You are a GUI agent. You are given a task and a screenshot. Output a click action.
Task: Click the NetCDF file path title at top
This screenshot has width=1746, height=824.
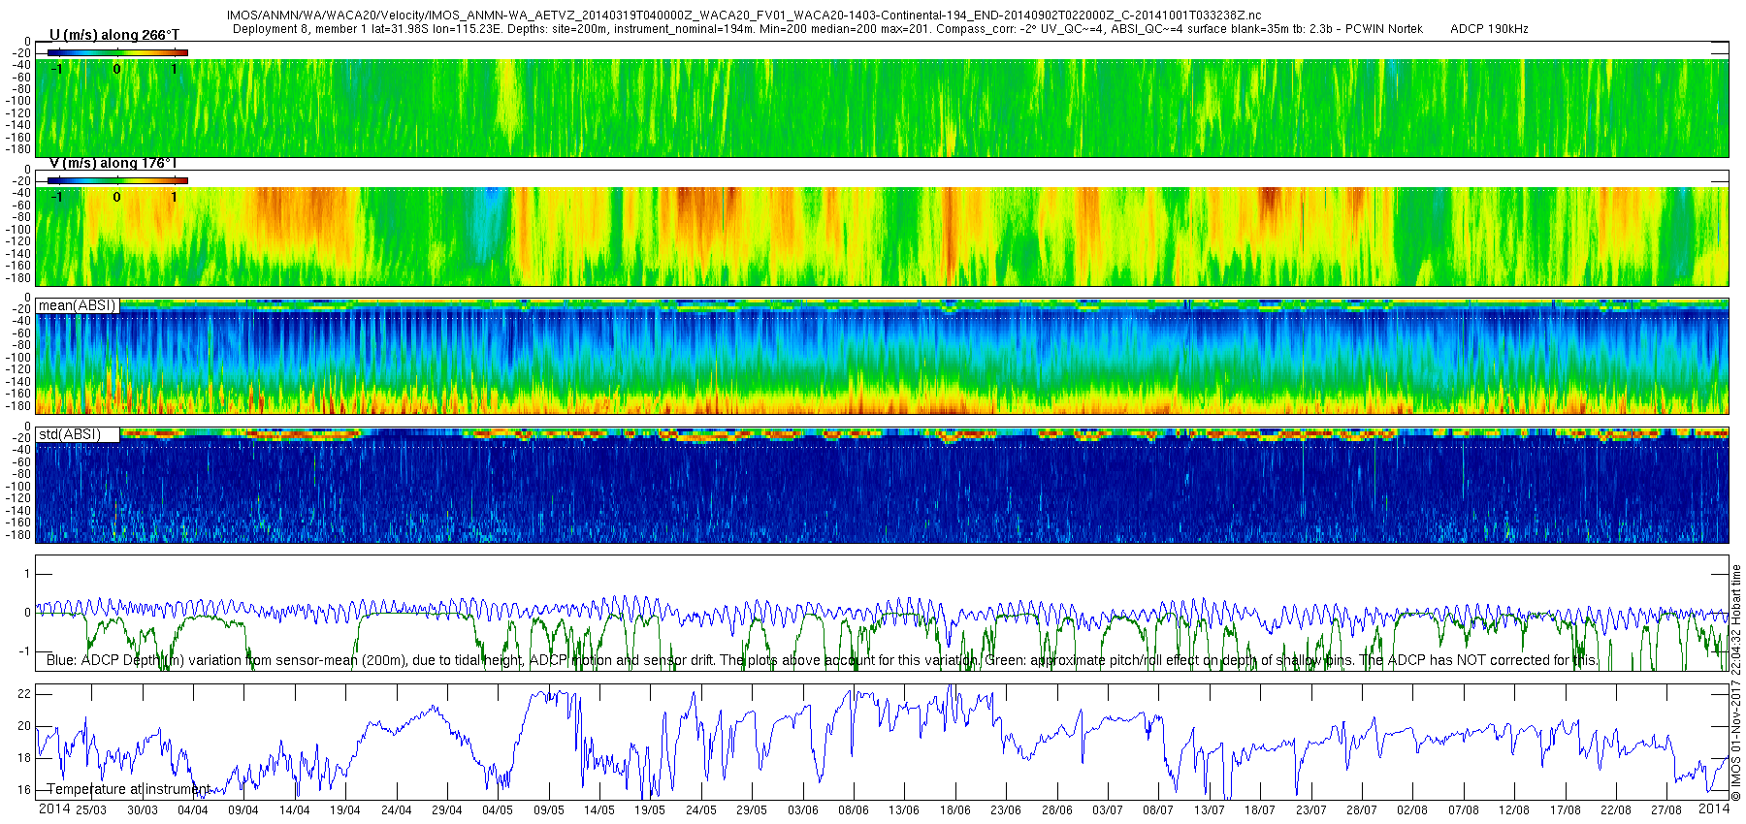click(744, 16)
